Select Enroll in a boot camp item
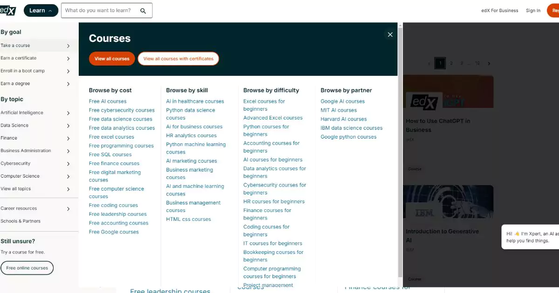 (x=39, y=71)
